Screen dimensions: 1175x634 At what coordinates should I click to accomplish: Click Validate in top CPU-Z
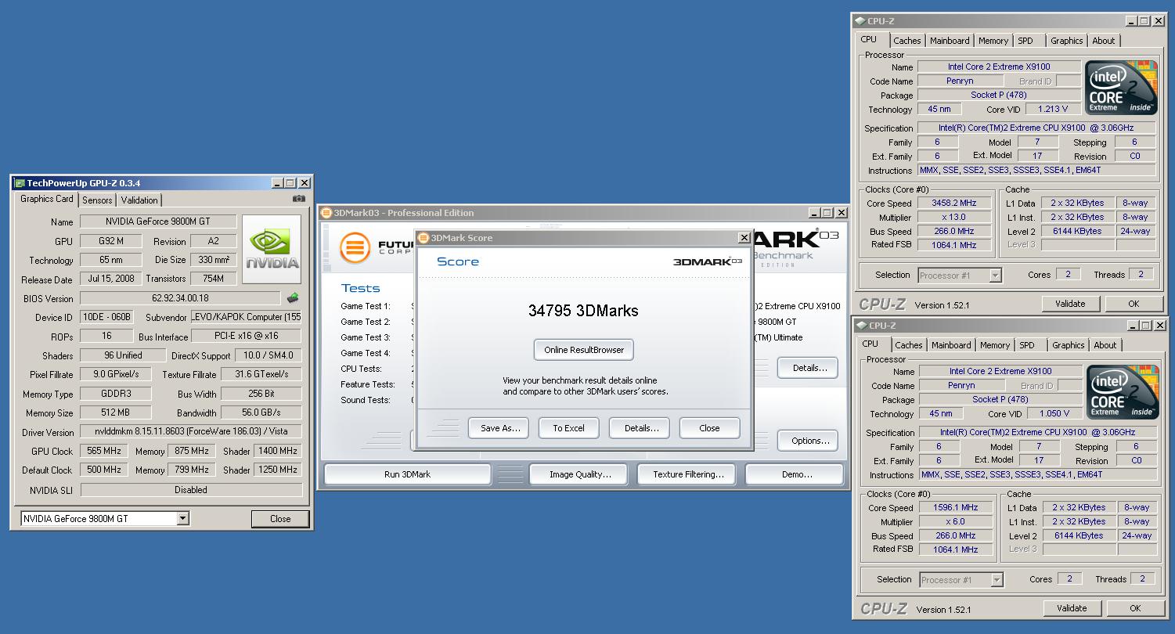point(1070,304)
